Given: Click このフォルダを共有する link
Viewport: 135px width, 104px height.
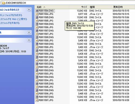Looking at the screenshot, I should pyautogui.click(x=10, y=23).
